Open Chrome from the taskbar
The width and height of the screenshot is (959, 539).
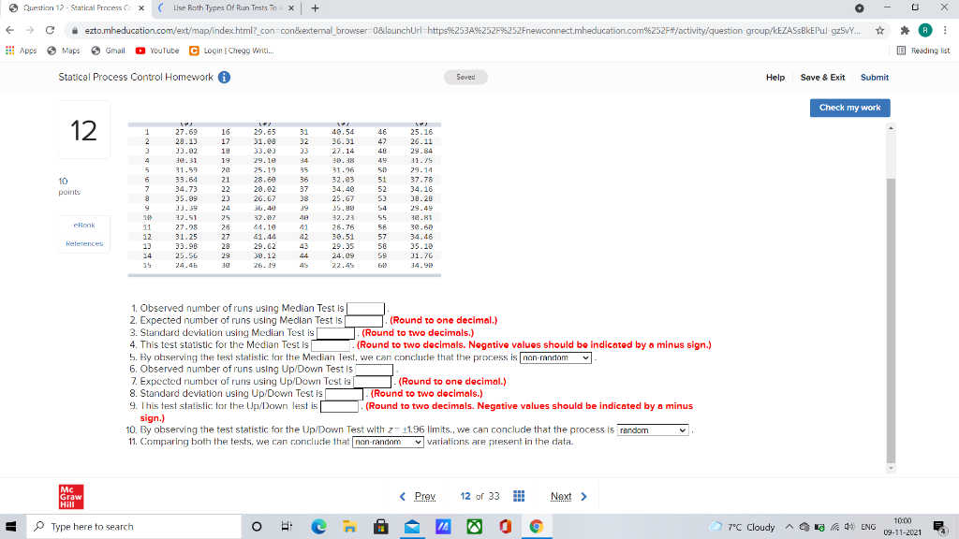(x=537, y=527)
